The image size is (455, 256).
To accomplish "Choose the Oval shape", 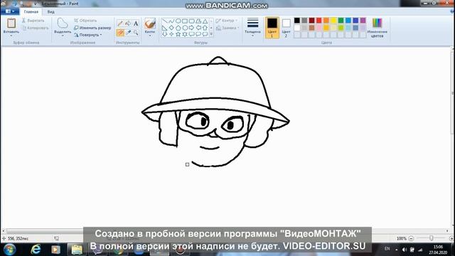I will (x=178, y=21).
